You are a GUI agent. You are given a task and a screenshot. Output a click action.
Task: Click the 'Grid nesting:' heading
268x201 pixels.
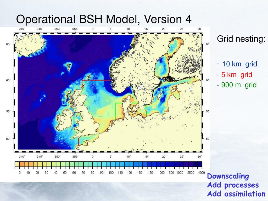tap(241, 39)
